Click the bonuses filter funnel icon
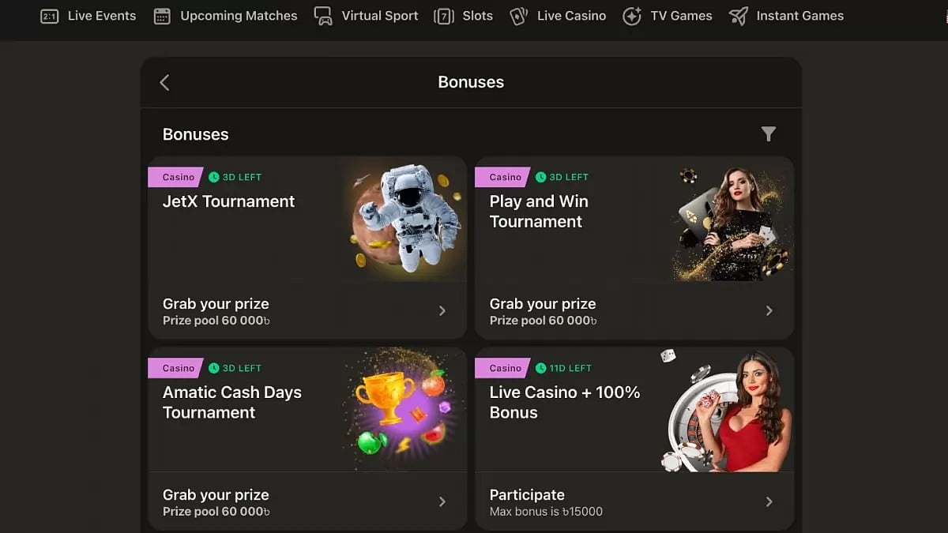 (x=769, y=134)
